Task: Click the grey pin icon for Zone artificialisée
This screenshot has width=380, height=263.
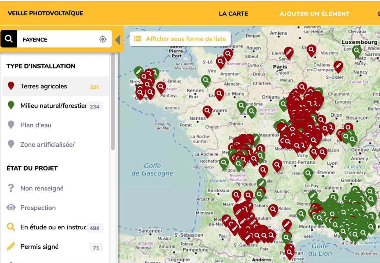Action: 11,144
